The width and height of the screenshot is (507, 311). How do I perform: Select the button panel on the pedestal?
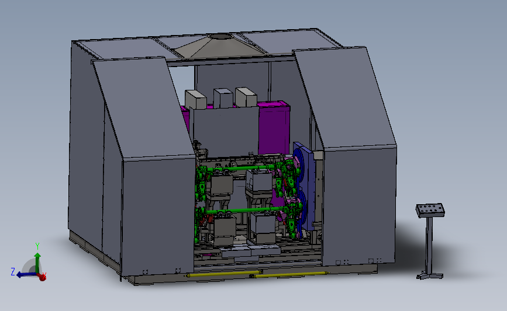point(430,210)
